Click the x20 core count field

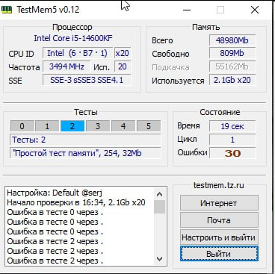click(x=123, y=53)
